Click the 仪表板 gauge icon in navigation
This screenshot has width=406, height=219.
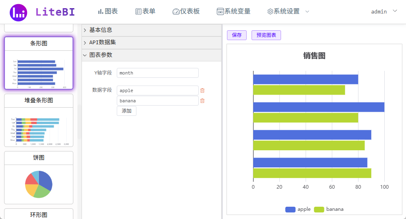click(176, 11)
